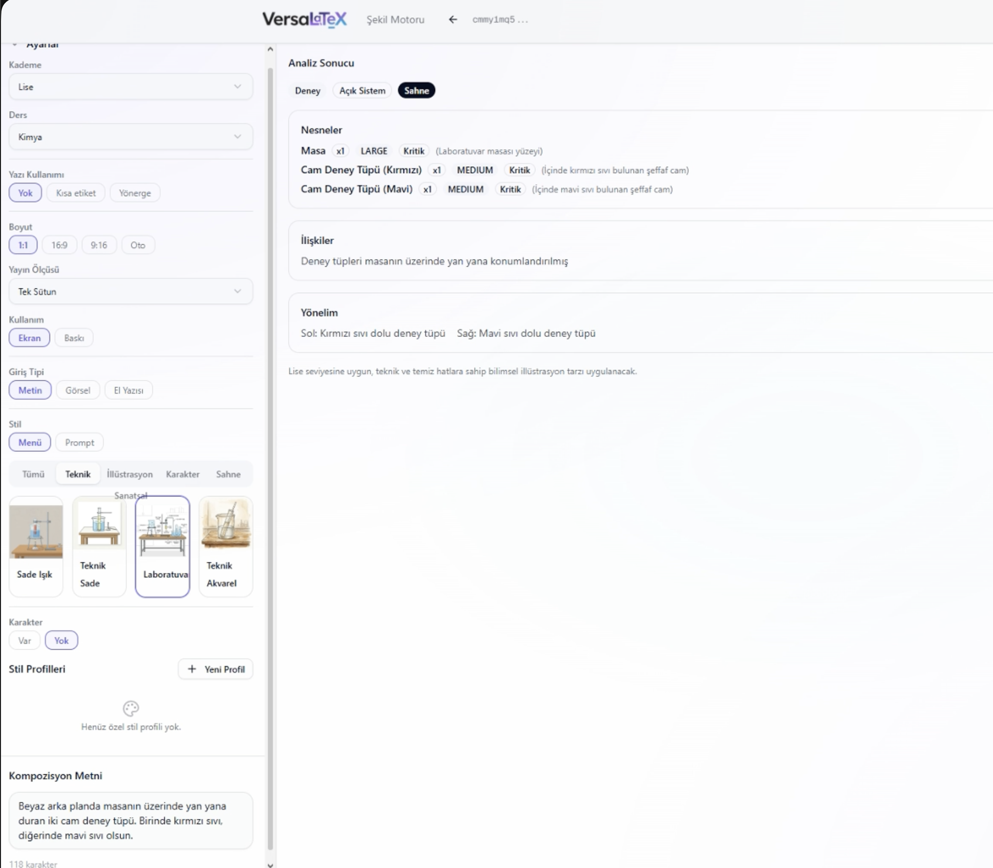Switch to the İllüstrasyon style tab
Image resolution: width=993 pixels, height=868 pixels.
pyautogui.click(x=129, y=474)
